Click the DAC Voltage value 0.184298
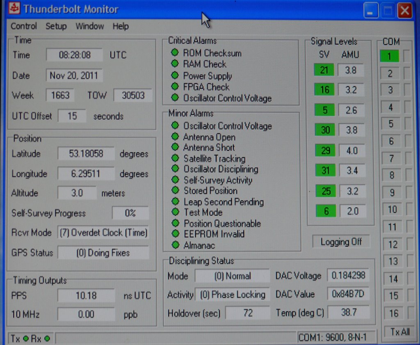 [348, 275]
